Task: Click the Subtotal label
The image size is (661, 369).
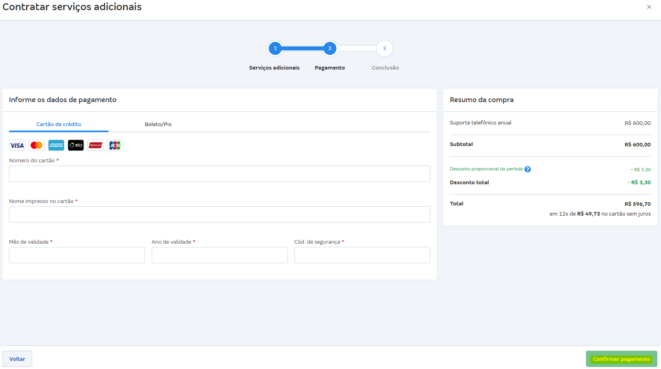Action: (x=461, y=144)
